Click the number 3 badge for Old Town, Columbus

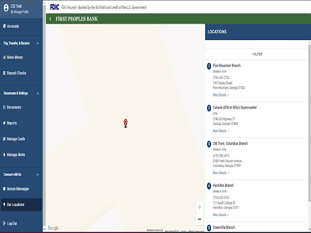[x=209, y=144]
